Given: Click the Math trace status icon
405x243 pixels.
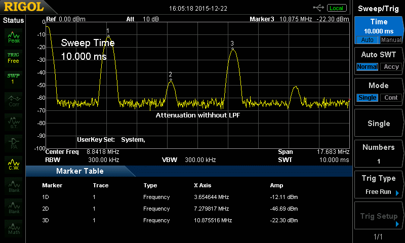Looking at the screenshot, I should pos(14,228).
